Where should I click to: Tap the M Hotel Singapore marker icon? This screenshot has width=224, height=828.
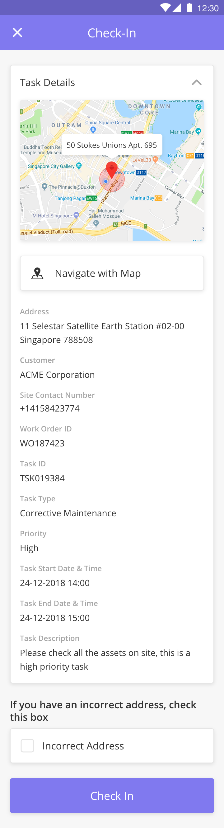[x=76, y=215]
